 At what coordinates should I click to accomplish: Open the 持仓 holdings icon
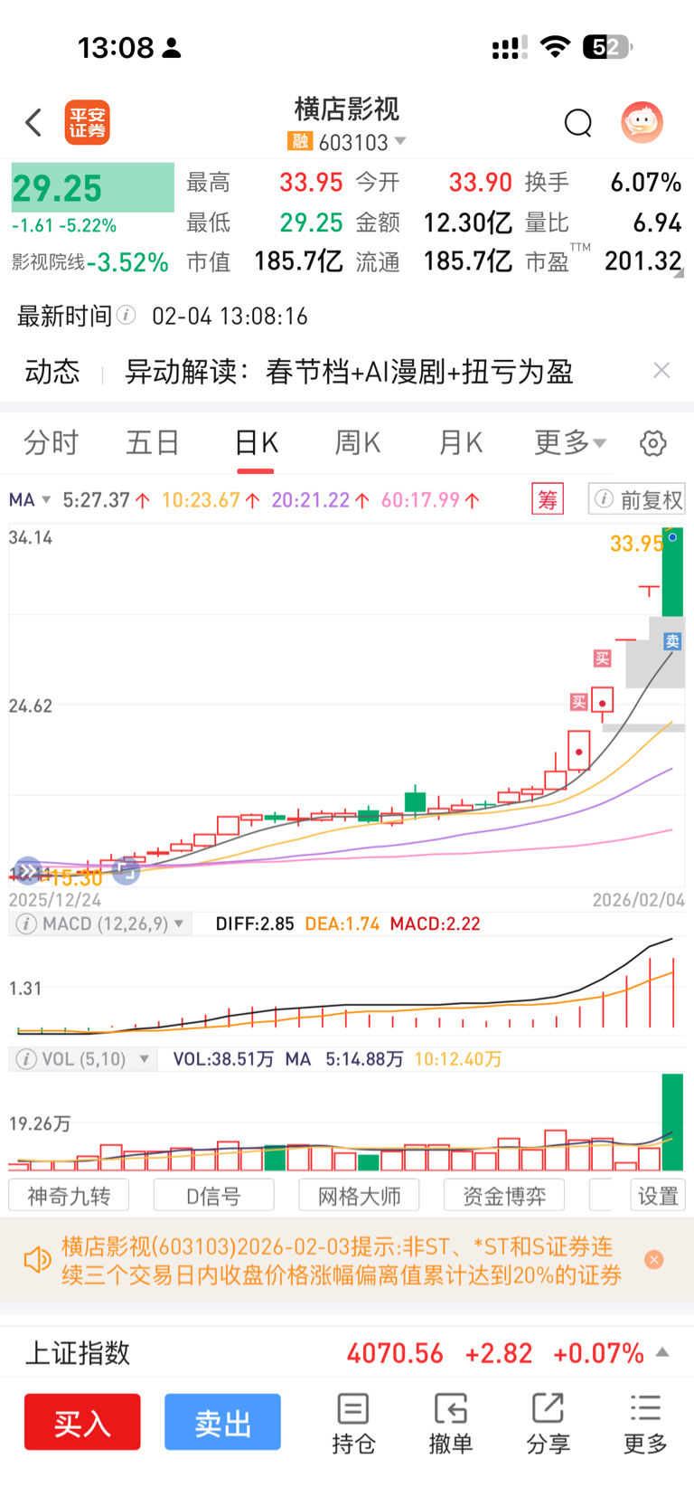pyautogui.click(x=353, y=1424)
